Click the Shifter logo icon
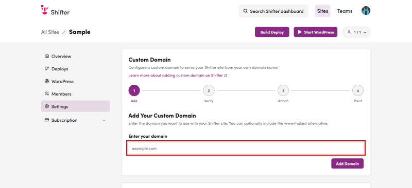412x188 pixels. click(45, 10)
